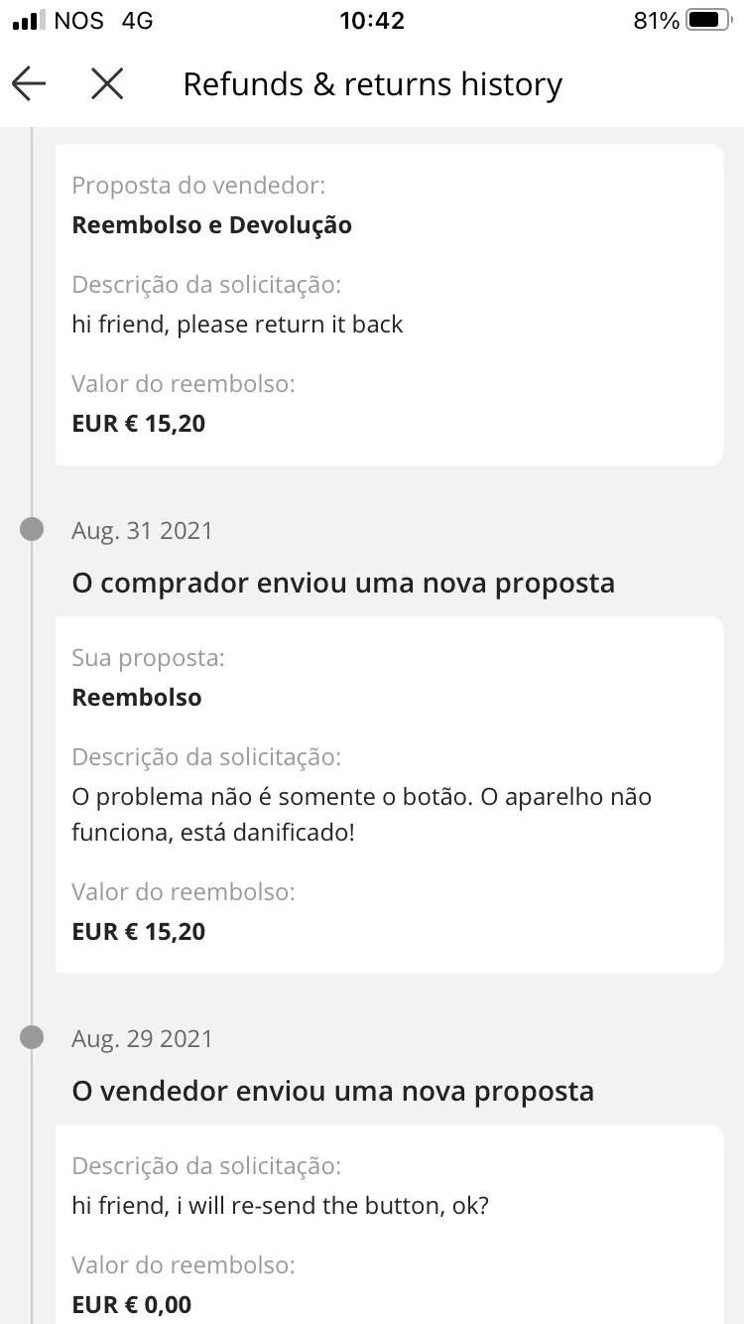Select 'O comprador enviou uma nova proposta' heading
This screenshot has width=744, height=1324.
pos(343,583)
